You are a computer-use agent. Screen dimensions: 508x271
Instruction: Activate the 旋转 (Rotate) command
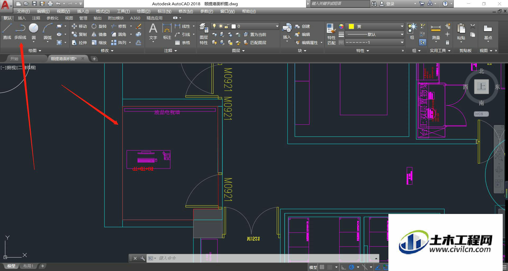tap(99, 26)
